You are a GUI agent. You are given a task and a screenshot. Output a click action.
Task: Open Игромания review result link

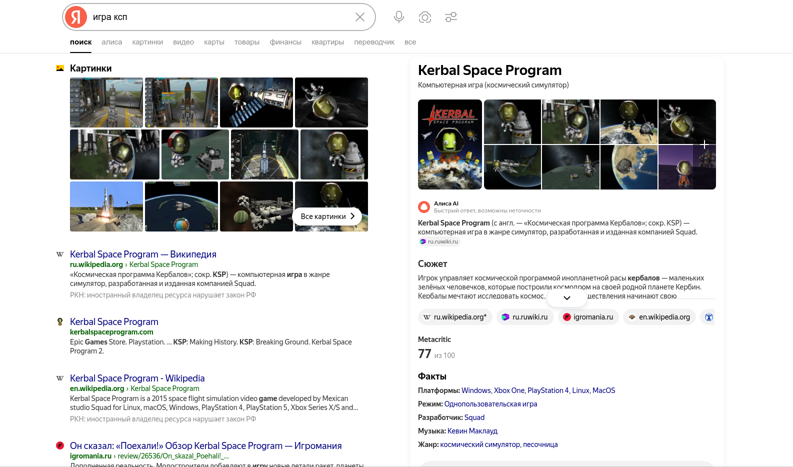coord(206,445)
